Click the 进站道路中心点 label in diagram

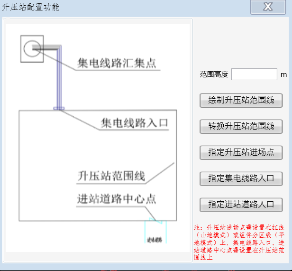117,198
